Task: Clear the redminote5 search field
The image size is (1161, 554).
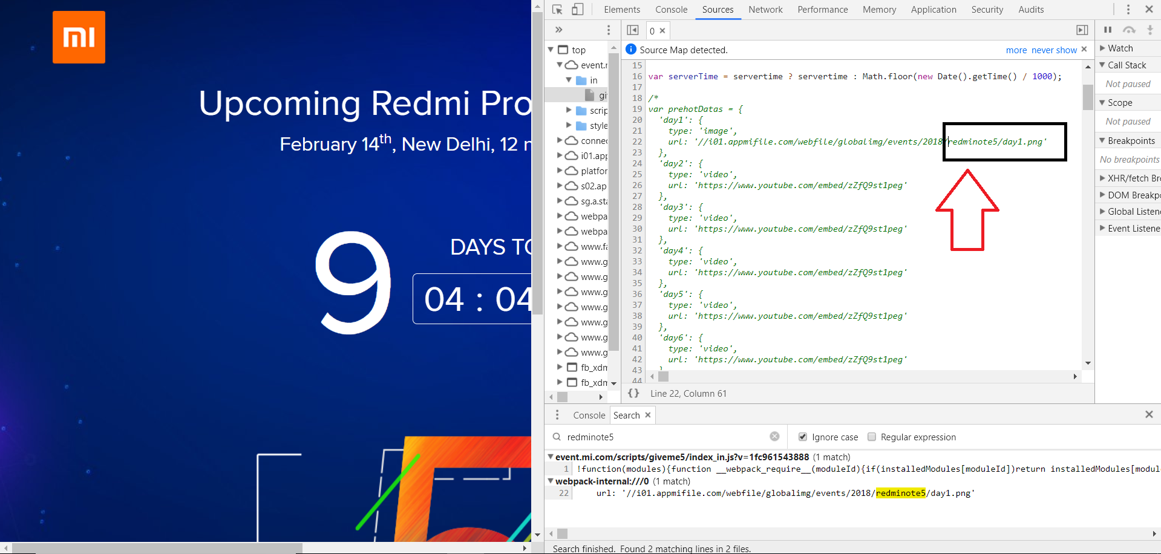Action: [774, 437]
